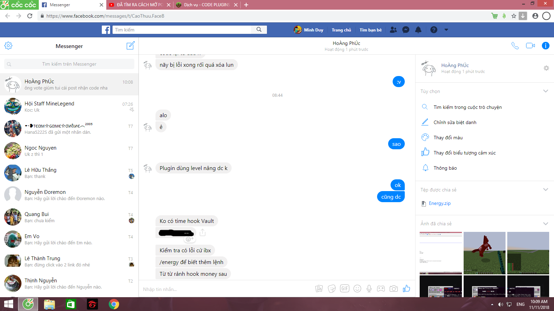
Task: Open browser downloads arrow icon
Action: point(523,16)
